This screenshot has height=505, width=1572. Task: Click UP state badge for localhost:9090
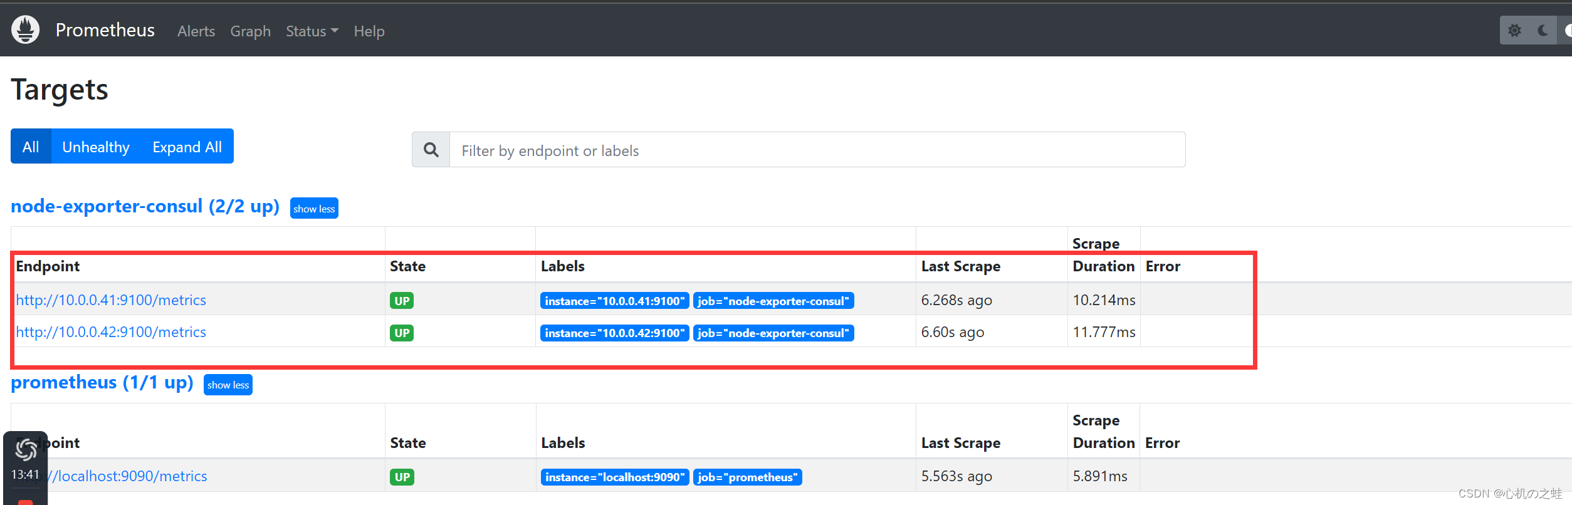(x=402, y=477)
